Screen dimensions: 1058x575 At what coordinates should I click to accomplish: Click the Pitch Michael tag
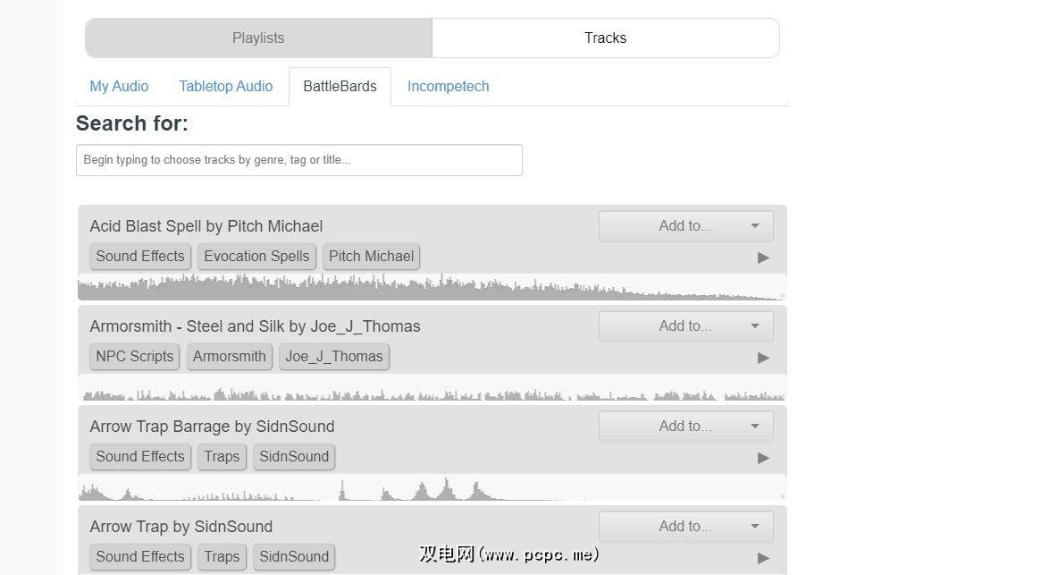(x=371, y=257)
